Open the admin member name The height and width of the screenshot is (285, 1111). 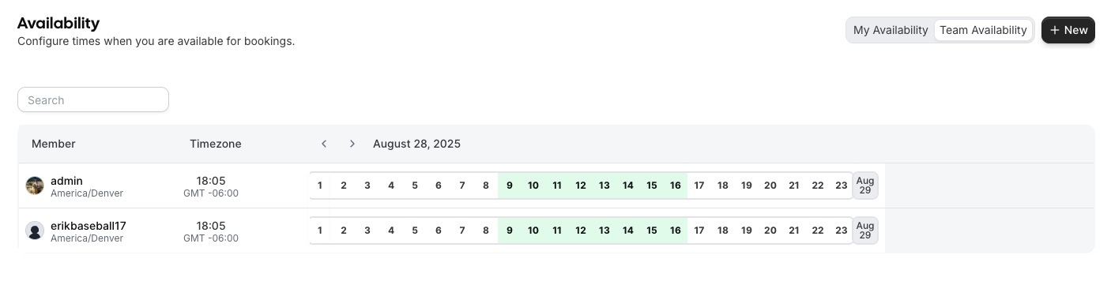pyautogui.click(x=66, y=181)
